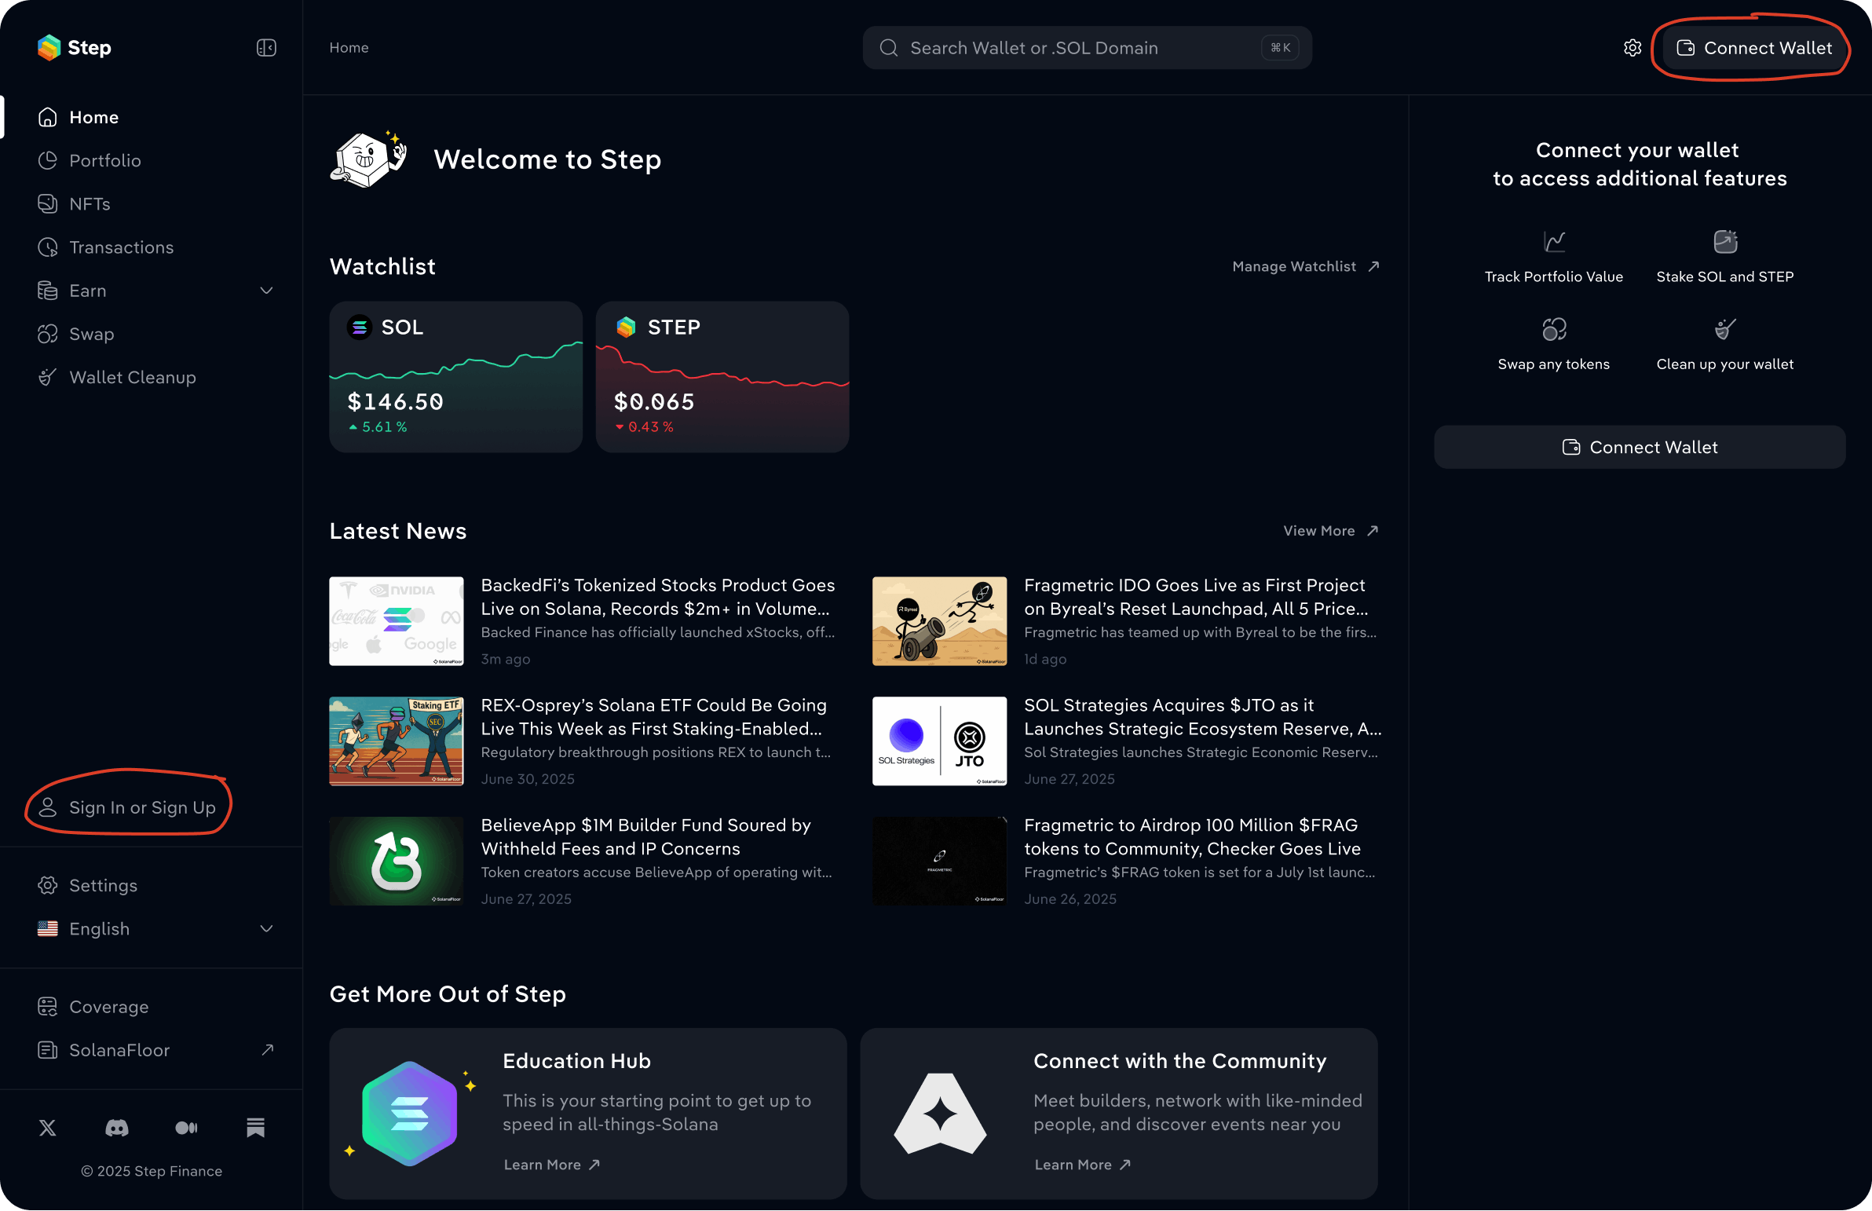
Task: Click top-right Connect Wallet button
Action: pos(1754,48)
